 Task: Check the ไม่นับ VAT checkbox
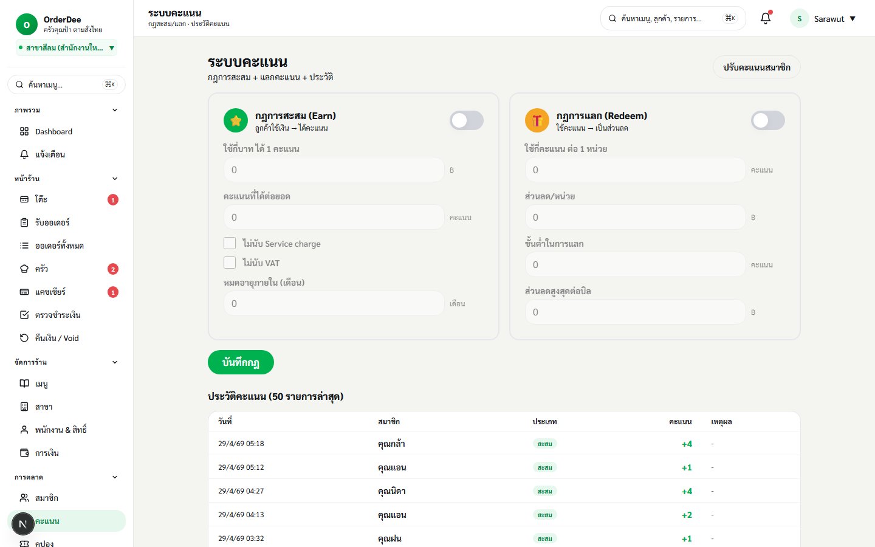[x=230, y=263]
